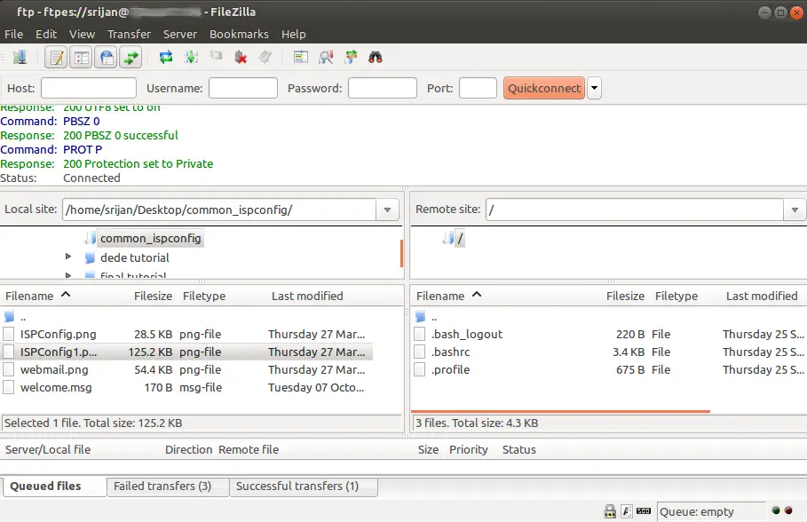This screenshot has height=522, width=807.
Task: Click the remote Filesize column header
Action: point(625,296)
